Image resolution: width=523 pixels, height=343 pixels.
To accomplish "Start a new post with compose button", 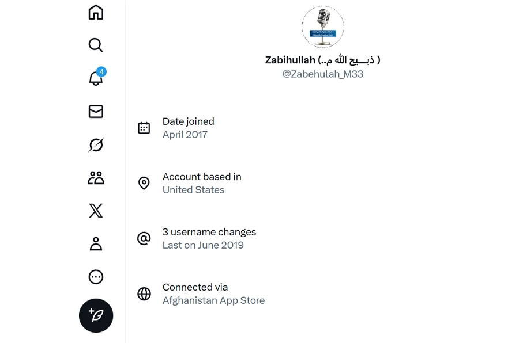I will pyautogui.click(x=96, y=315).
